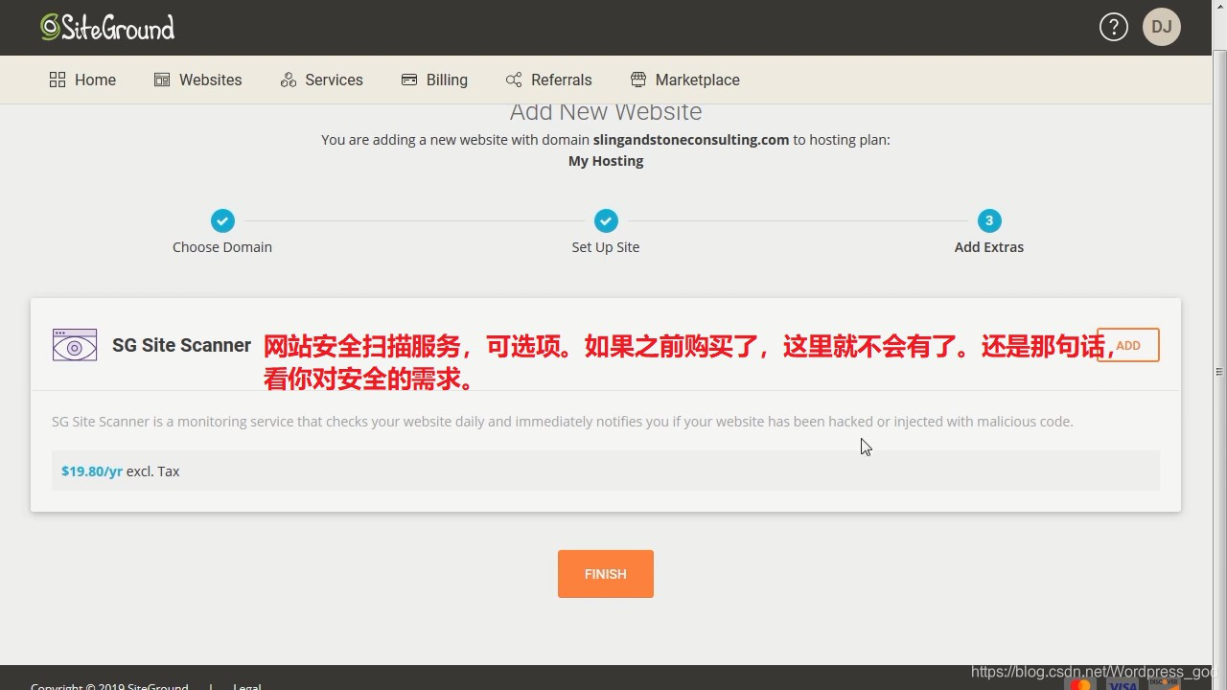Click the Choose Domain step checkmark

click(222, 220)
